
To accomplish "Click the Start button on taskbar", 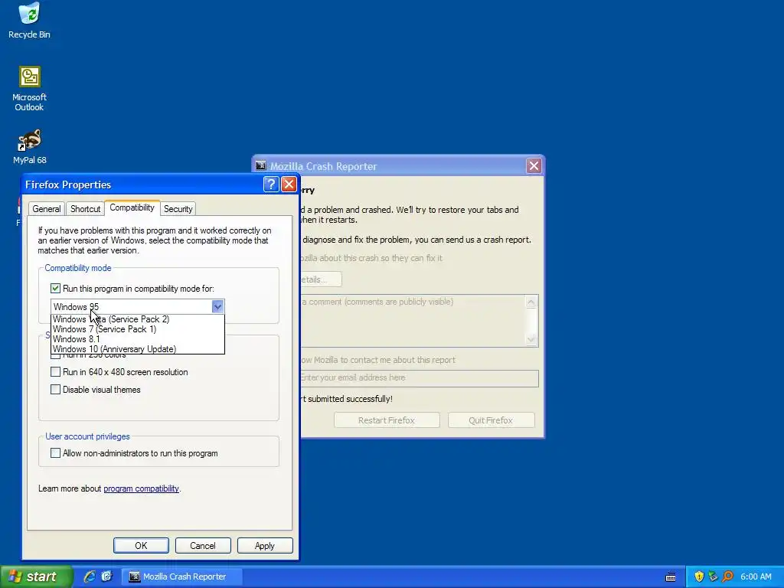I will (36, 577).
